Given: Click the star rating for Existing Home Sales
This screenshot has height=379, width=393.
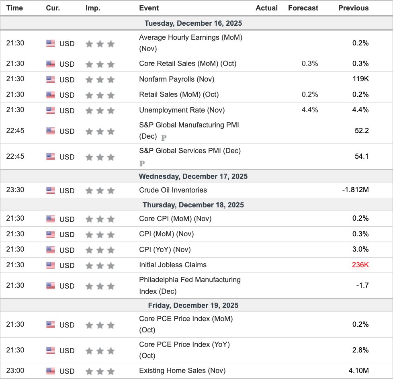Looking at the screenshot, I should point(100,371).
